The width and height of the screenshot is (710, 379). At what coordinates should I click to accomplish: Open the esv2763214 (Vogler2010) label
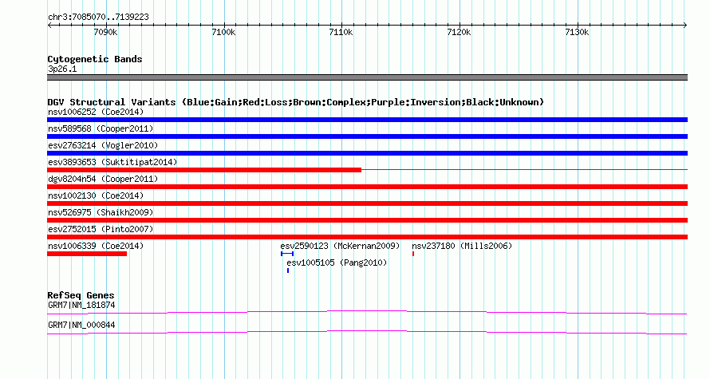tap(103, 145)
